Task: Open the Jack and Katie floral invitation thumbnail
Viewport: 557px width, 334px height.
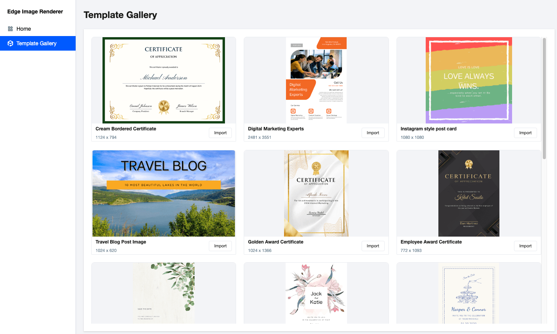Action: (x=316, y=293)
